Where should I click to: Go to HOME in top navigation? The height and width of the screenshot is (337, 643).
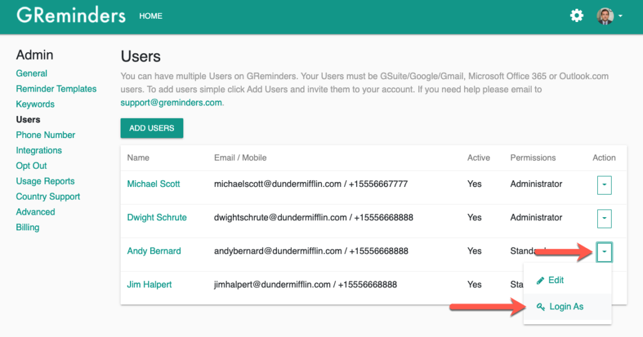[151, 16]
